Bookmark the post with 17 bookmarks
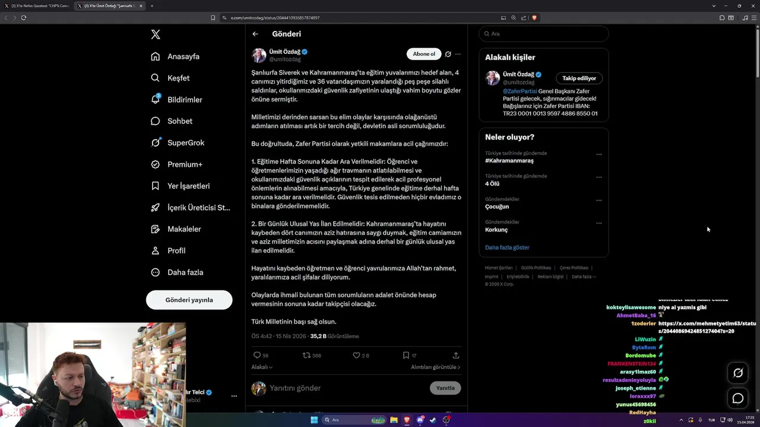 [x=406, y=355]
